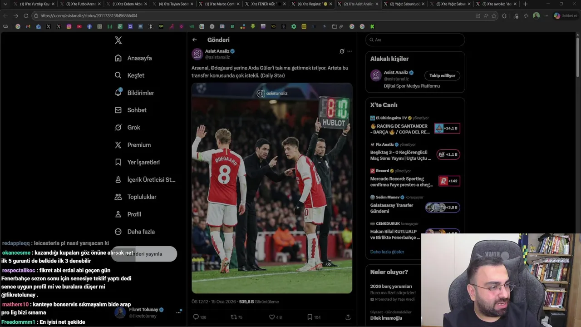Viewport: 581px width, 327px height.
Task: Click the share icon on the tweet
Action: click(348, 317)
